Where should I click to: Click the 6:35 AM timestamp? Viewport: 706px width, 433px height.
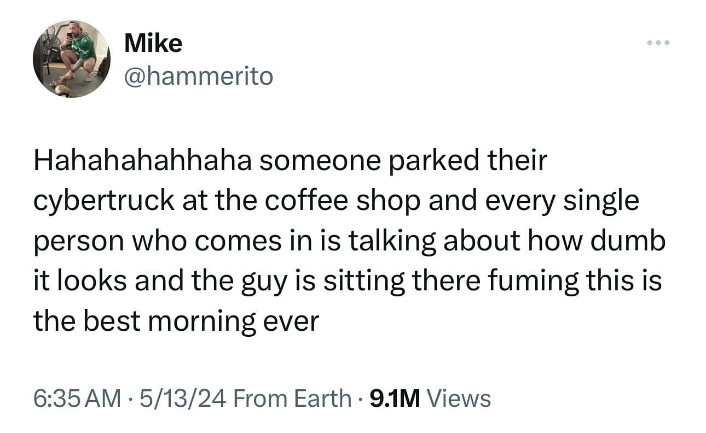point(77,399)
